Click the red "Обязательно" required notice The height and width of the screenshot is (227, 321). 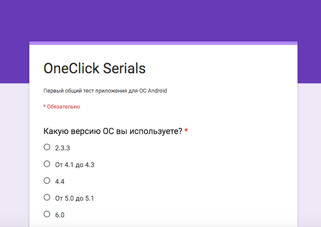tap(63, 107)
